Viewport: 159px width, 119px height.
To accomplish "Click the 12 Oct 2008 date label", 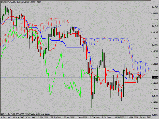I will coord(94,117).
